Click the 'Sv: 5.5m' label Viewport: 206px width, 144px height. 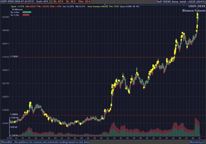point(15,15)
